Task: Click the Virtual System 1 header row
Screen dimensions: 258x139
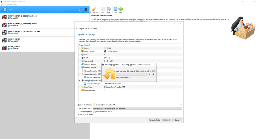Action: click(130, 45)
